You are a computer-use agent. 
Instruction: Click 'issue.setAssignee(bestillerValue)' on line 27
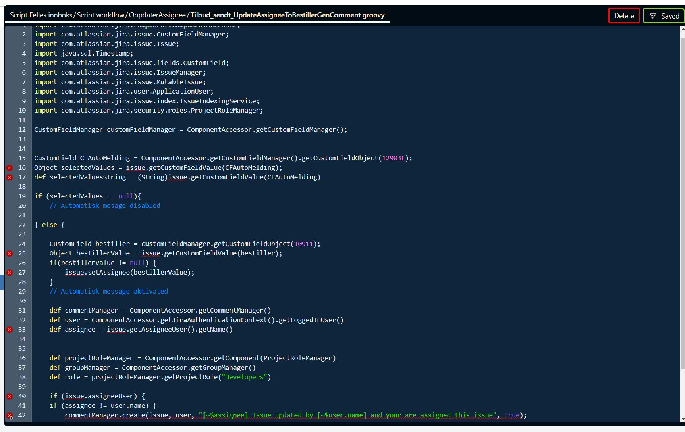point(128,273)
